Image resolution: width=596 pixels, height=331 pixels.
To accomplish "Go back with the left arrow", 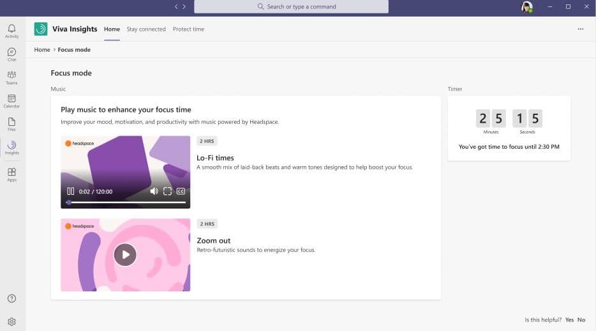I will [176, 6].
